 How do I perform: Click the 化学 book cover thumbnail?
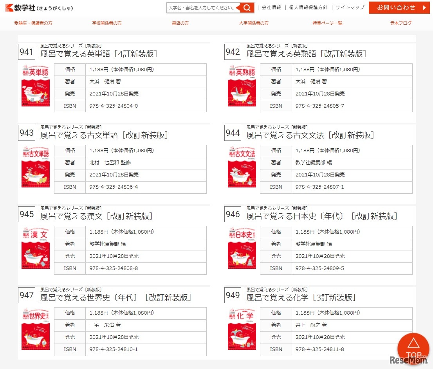pos(242,329)
